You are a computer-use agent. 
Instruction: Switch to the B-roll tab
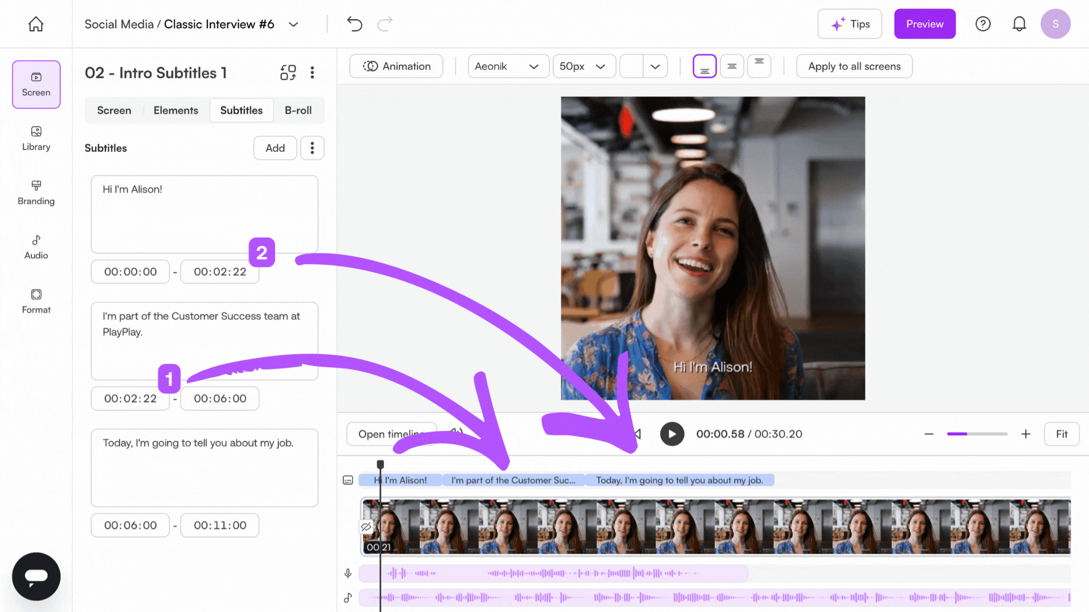tap(298, 110)
